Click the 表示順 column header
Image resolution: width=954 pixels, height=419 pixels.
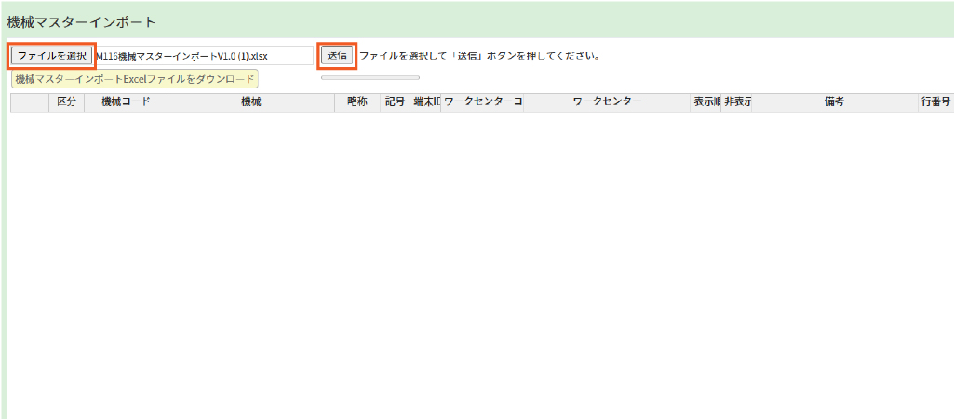point(705,102)
